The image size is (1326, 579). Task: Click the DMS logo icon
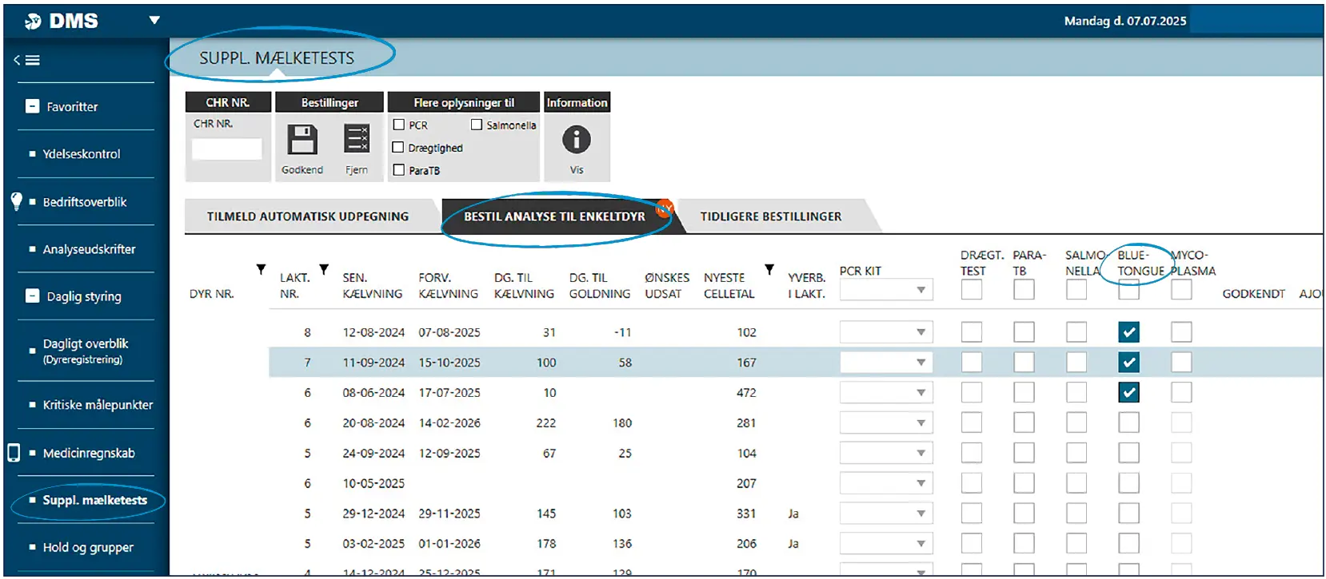click(33, 22)
